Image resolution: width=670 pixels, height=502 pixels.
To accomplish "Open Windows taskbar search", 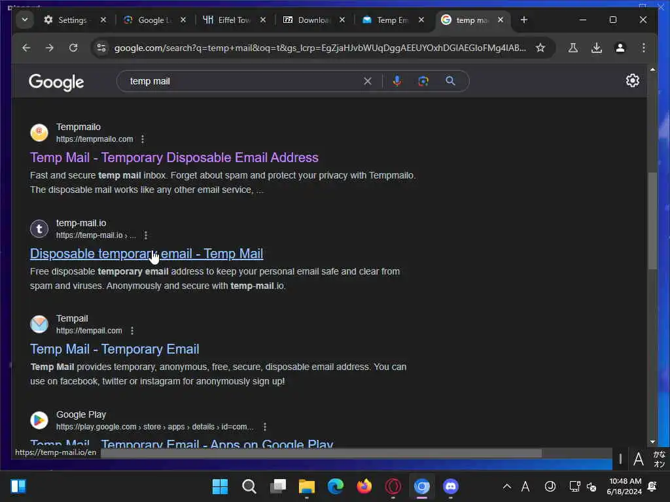I will tap(249, 486).
